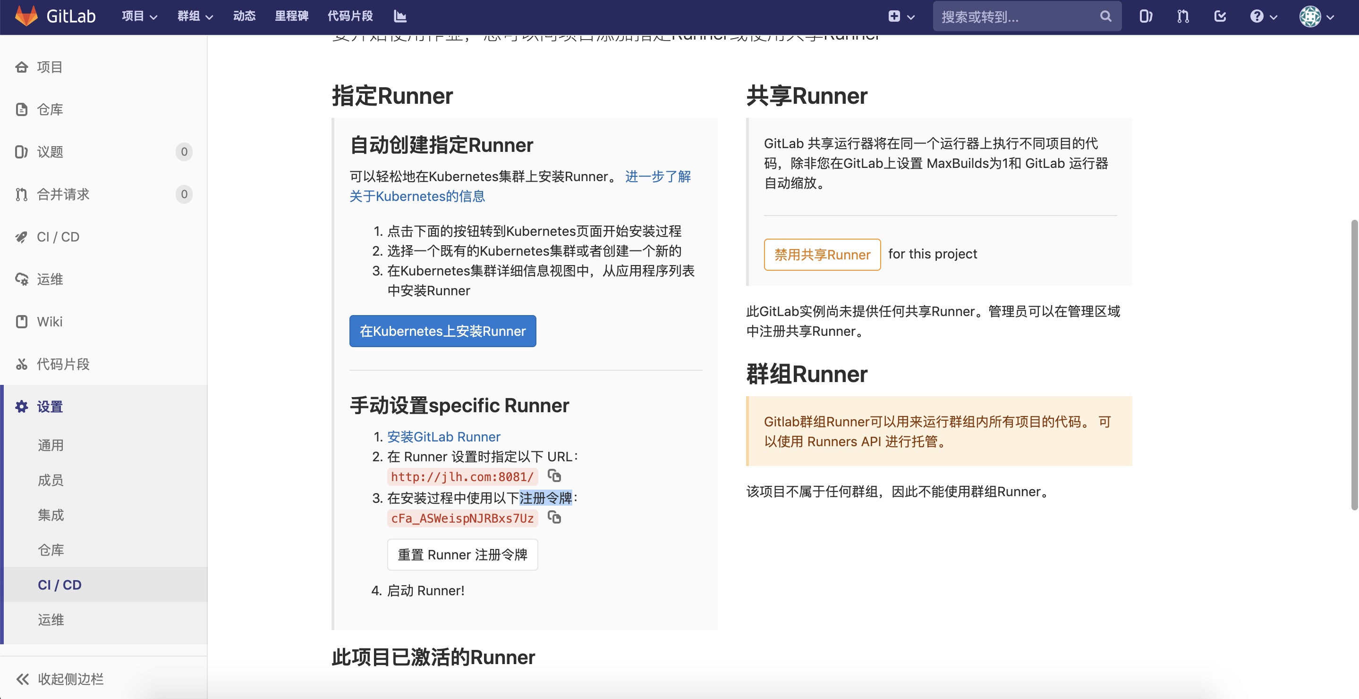
Task: Open the new item plus dropdown
Action: [x=900, y=17]
